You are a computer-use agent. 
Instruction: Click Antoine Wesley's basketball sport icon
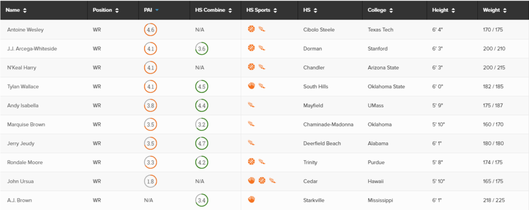(251, 29)
